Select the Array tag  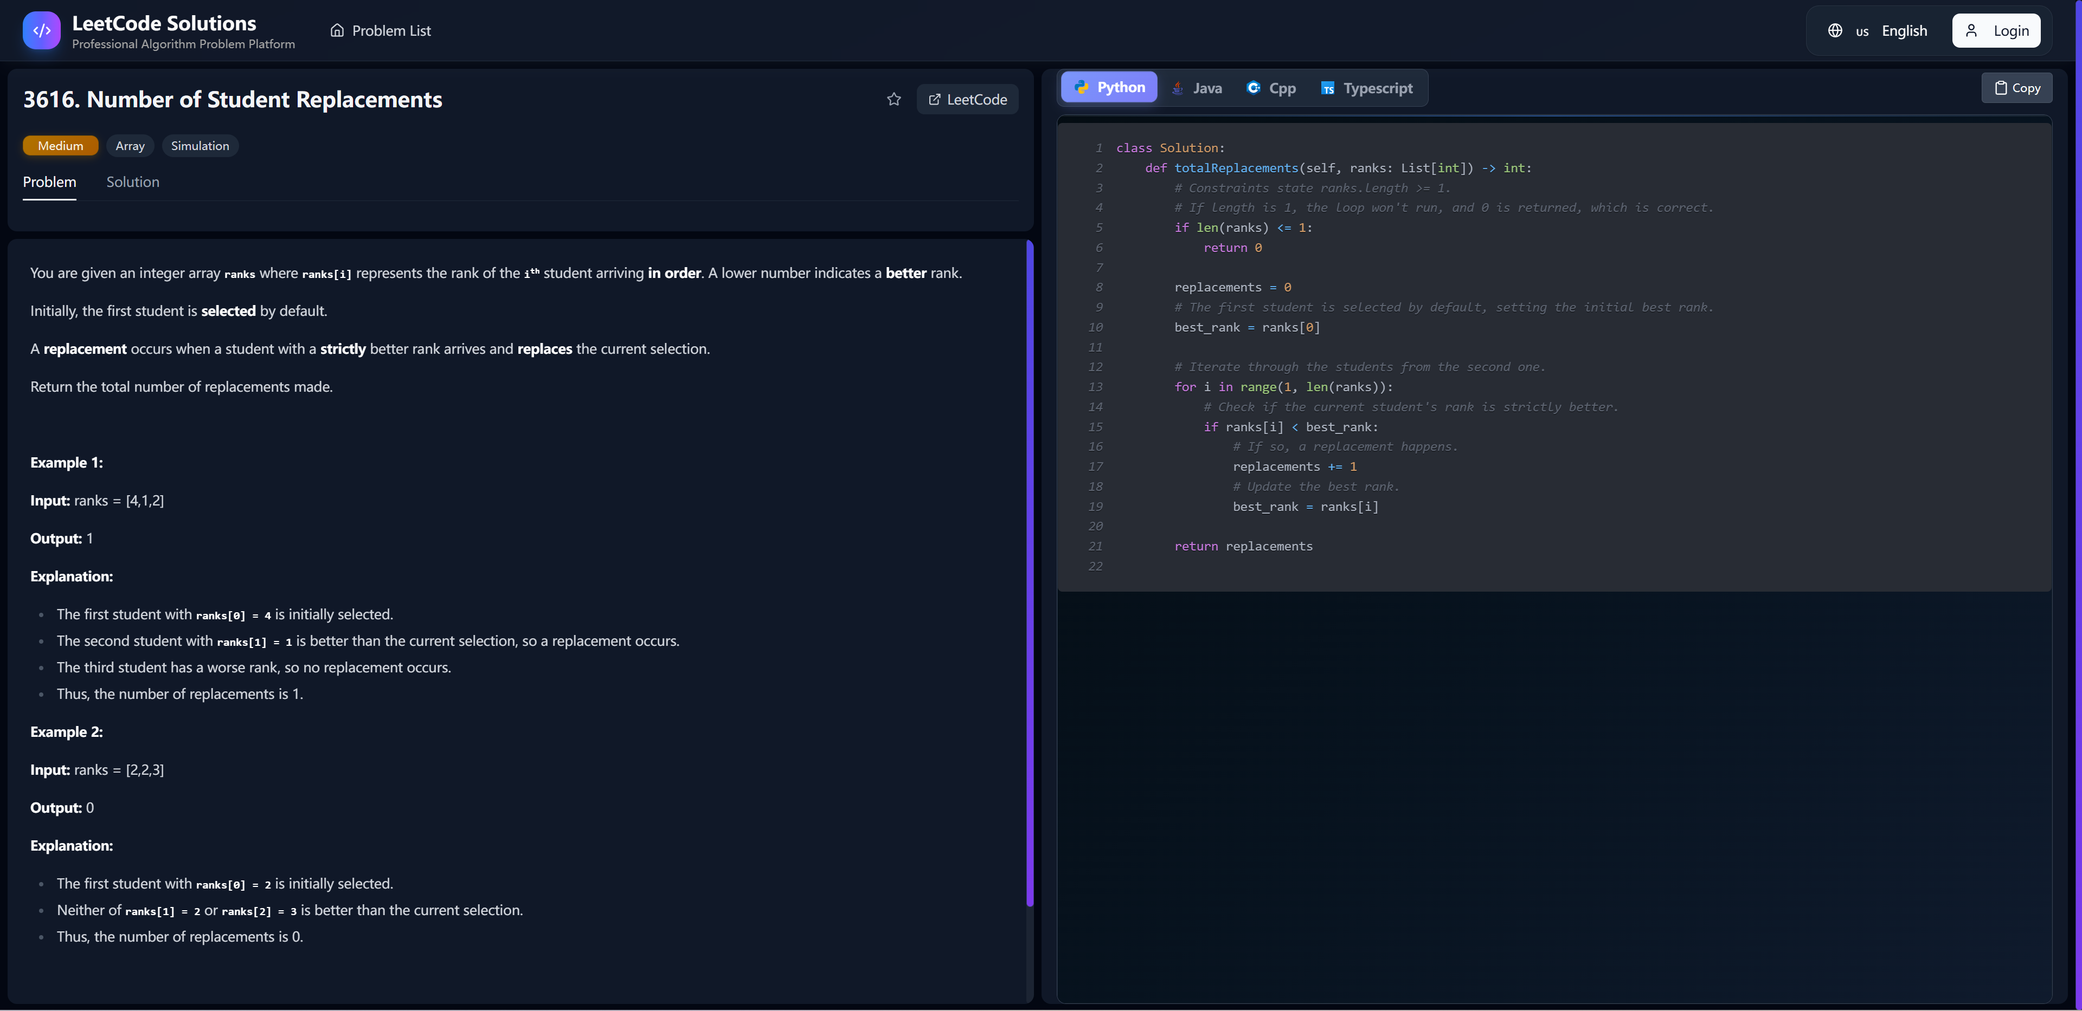click(130, 145)
